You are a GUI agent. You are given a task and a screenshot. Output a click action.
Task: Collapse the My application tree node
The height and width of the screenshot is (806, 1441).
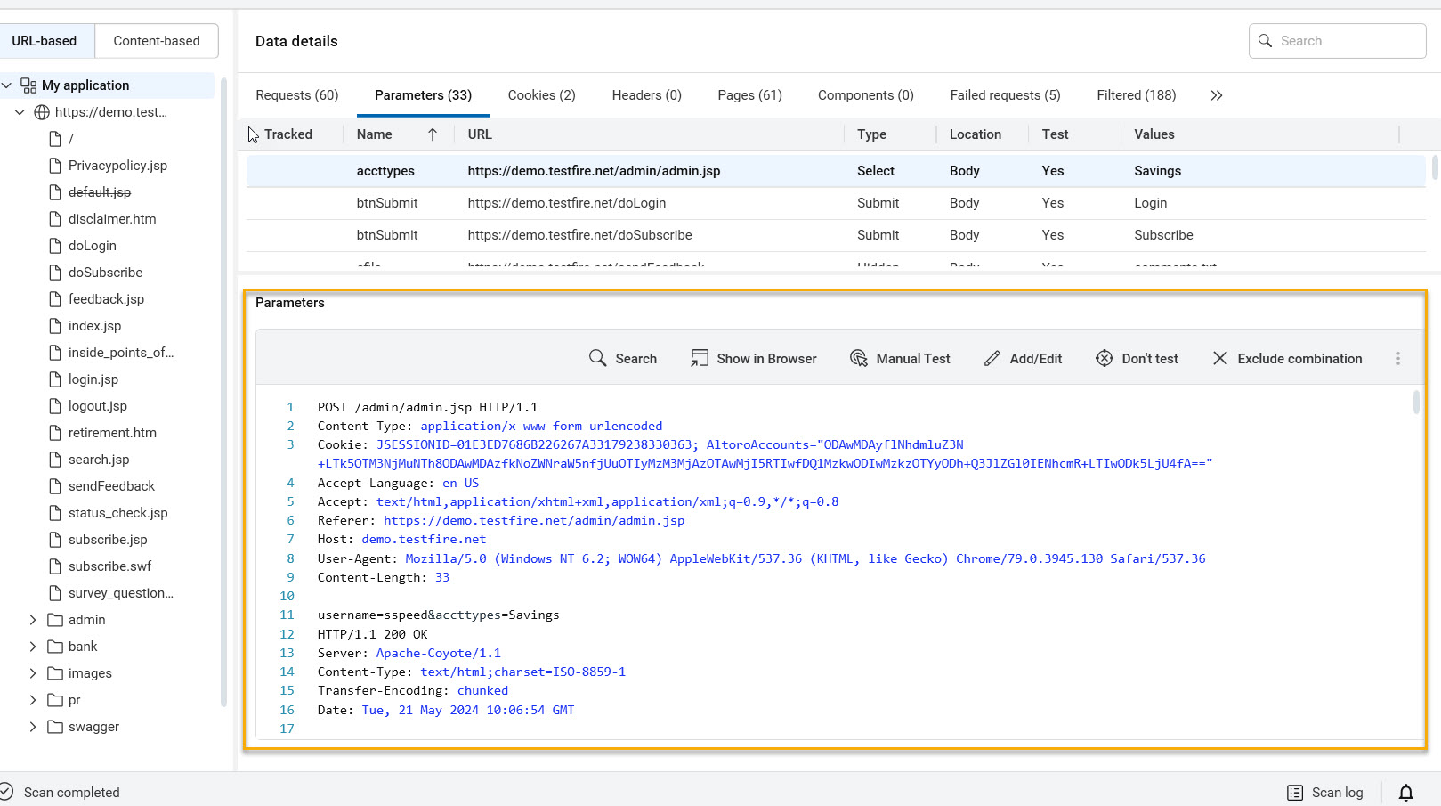7,85
